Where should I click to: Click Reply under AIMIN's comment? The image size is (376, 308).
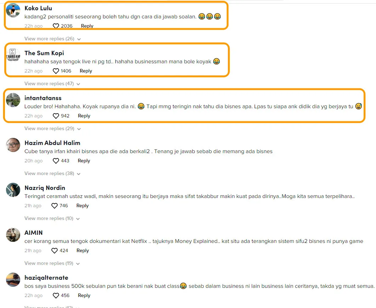pos(82,251)
